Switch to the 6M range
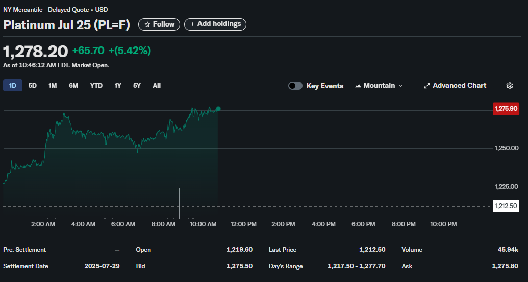Image resolution: width=528 pixels, height=282 pixels. [x=73, y=86]
